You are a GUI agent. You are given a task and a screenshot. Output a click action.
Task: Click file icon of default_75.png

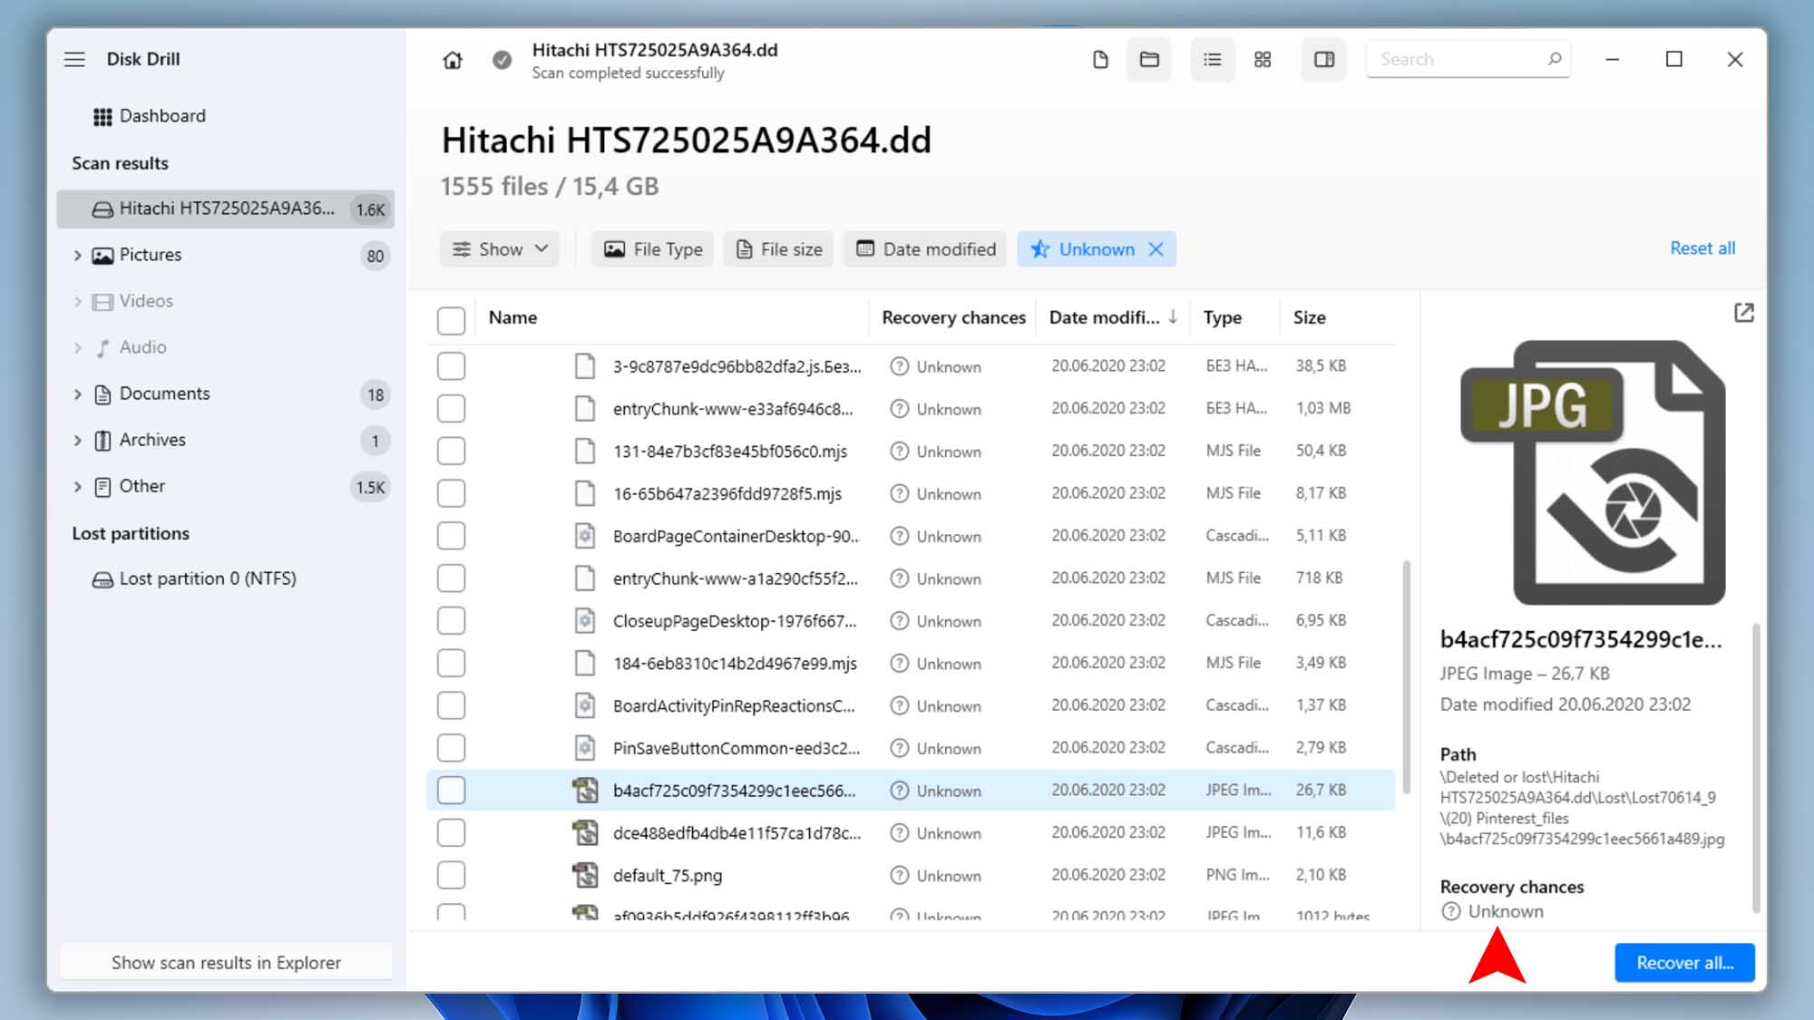pyautogui.click(x=585, y=875)
